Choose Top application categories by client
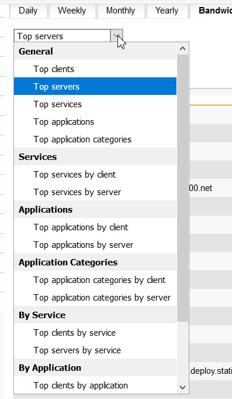This screenshot has width=232, height=399. (x=95, y=279)
